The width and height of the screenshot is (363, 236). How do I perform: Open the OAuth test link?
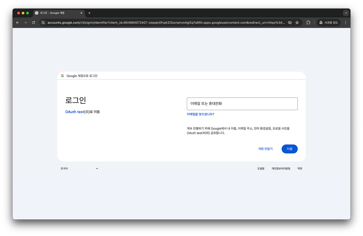pos(75,112)
